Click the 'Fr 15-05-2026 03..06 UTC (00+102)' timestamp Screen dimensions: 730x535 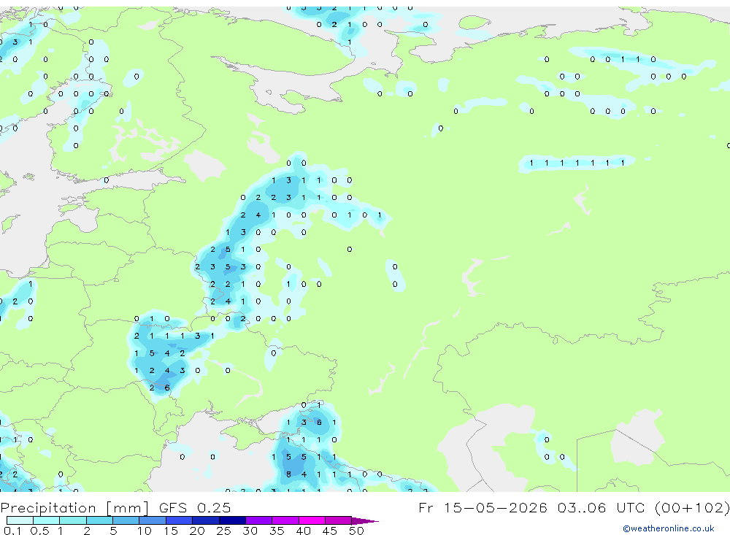click(574, 507)
